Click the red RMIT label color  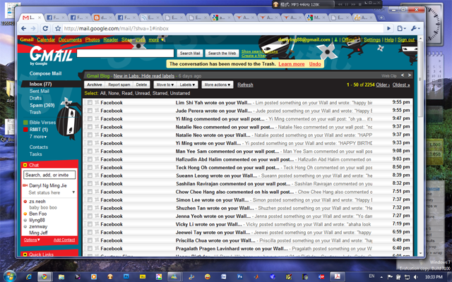pos(25,130)
